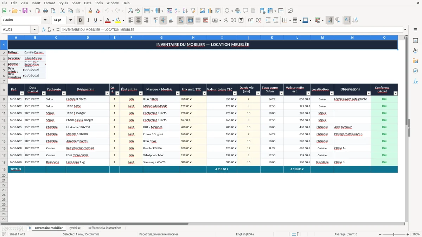The width and height of the screenshot is (422, 237).
Task: Open Catégorie column filter dropdown
Action: pyautogui.click(x=64, y=93)
